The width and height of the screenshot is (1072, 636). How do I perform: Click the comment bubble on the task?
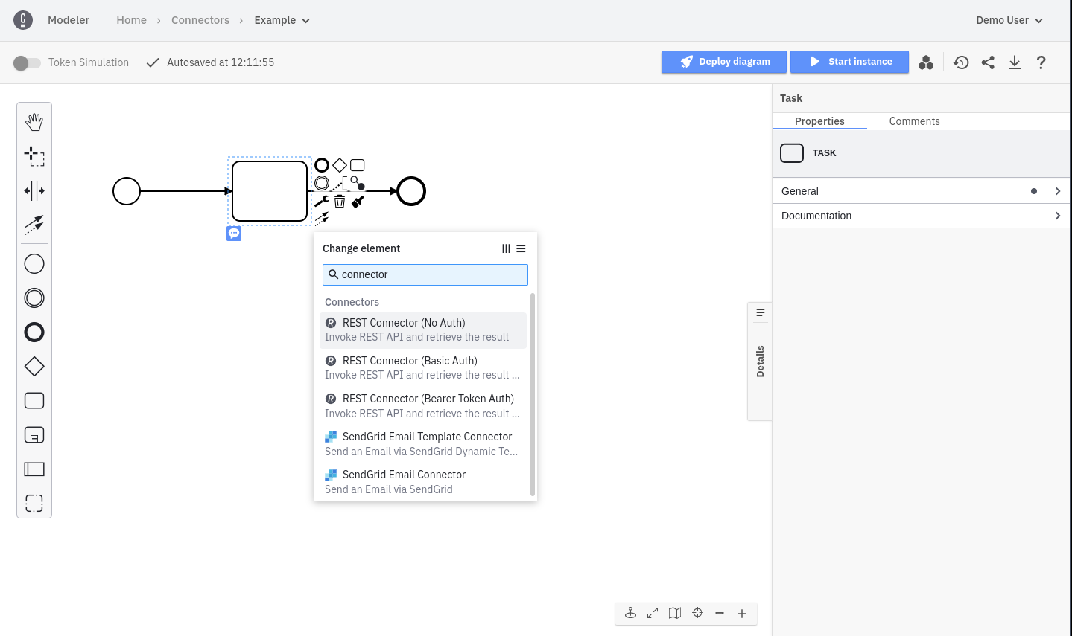tap(234, 233)
